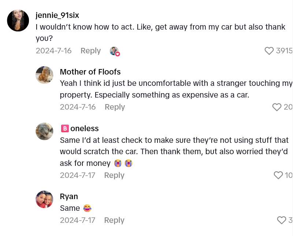The image size is (293, 236).
Task: Open Ryan's profile picture
Action: 44,199
